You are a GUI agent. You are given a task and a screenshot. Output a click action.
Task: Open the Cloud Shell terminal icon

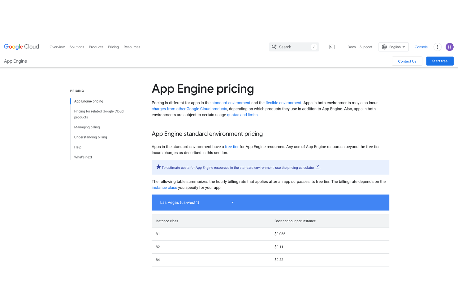tap(331, 47)
